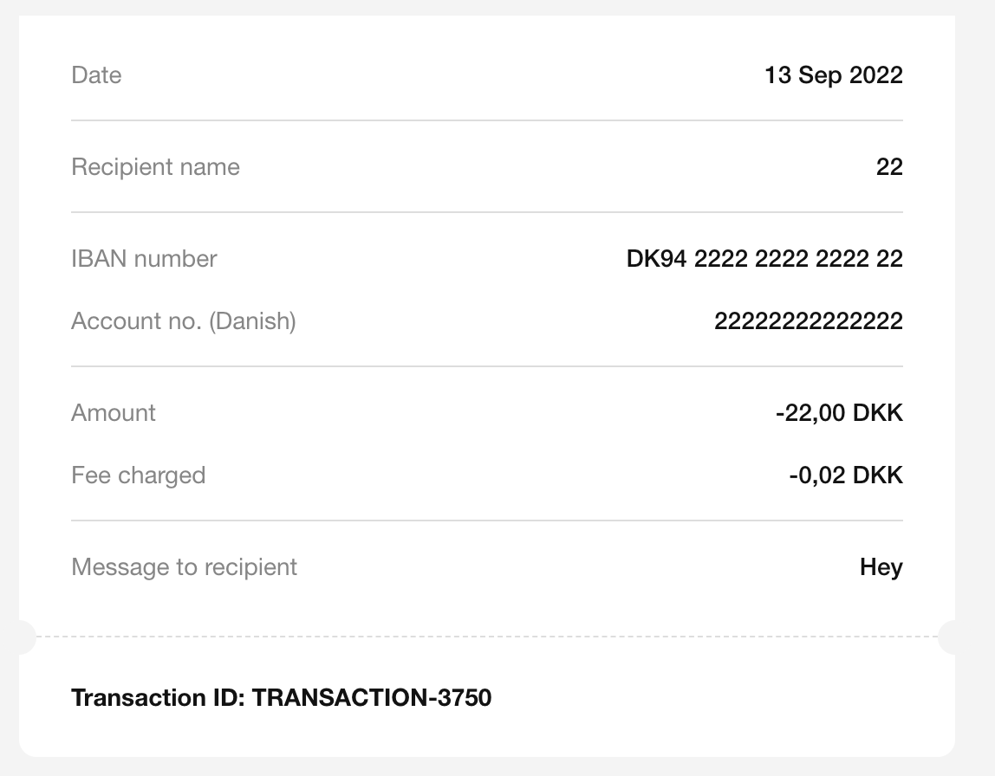
Task: Click the Date label
Action: [x=96, y=75]
